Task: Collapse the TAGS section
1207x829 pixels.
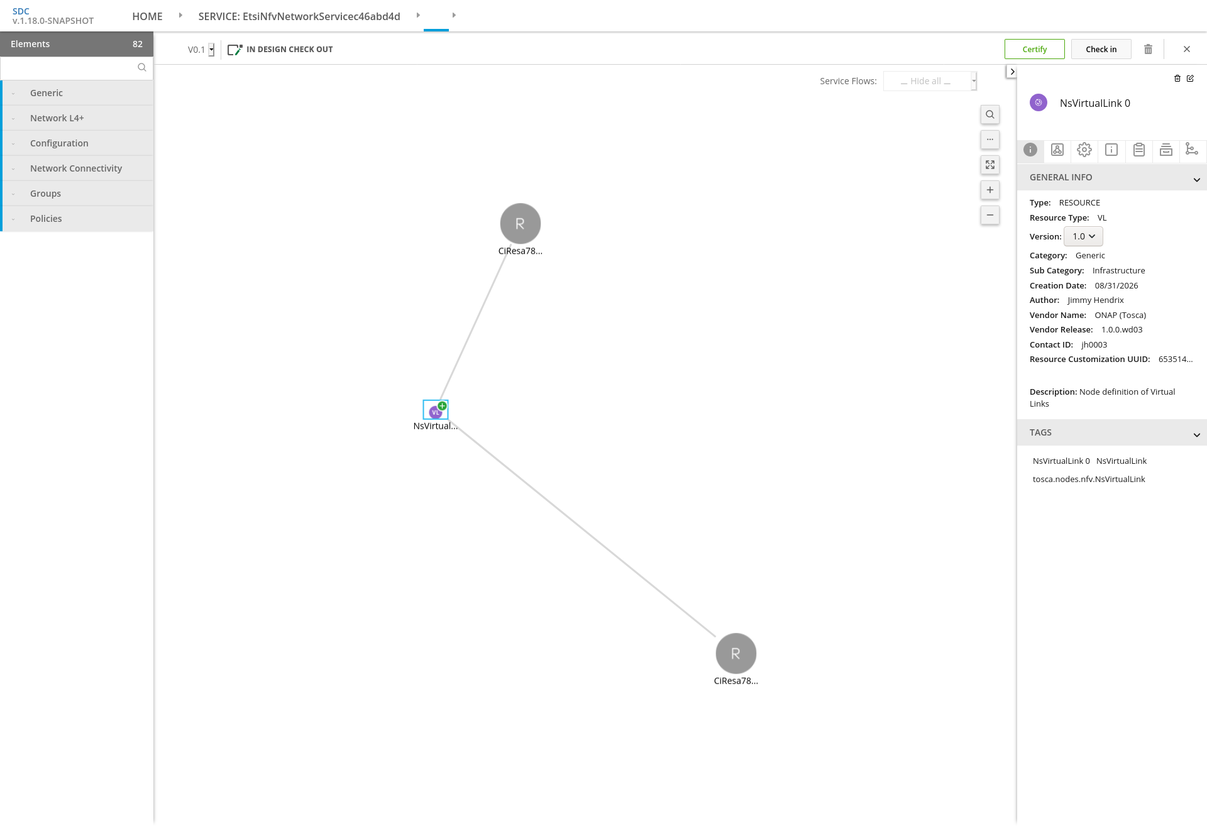Action: pos(1196,434)
